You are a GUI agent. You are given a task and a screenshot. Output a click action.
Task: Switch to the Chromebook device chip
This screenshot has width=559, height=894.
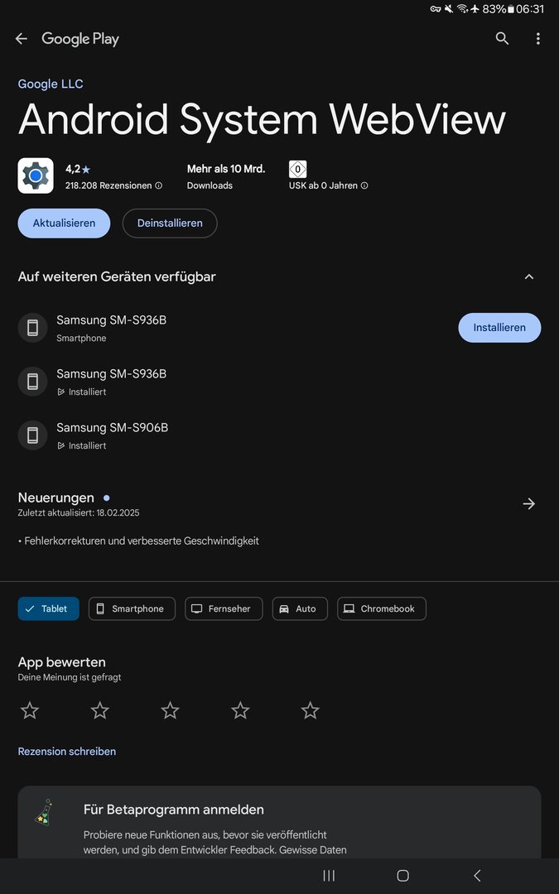[381, 608]
